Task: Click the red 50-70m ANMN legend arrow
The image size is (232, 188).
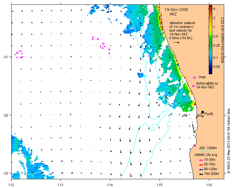Action: tap(201, 165)
